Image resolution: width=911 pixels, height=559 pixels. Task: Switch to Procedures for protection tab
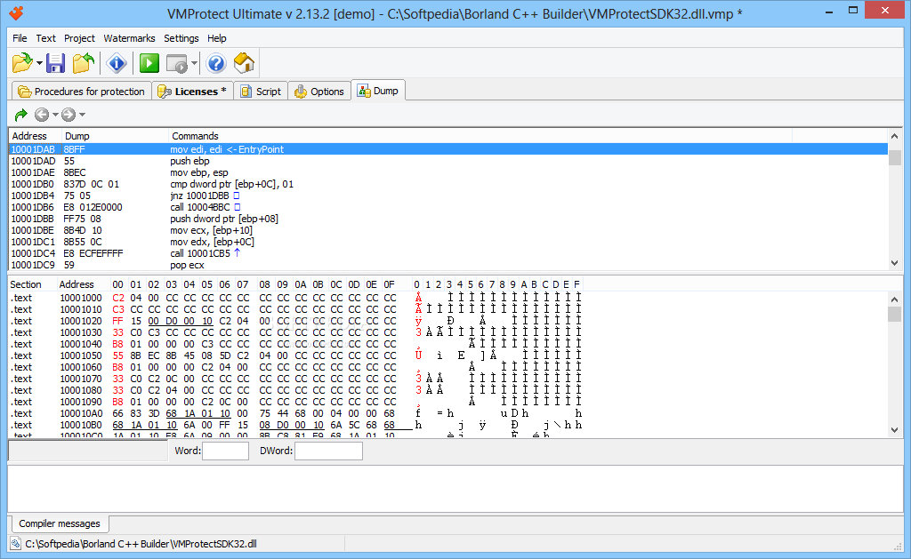pyautogui.click(x=81, y=92)
